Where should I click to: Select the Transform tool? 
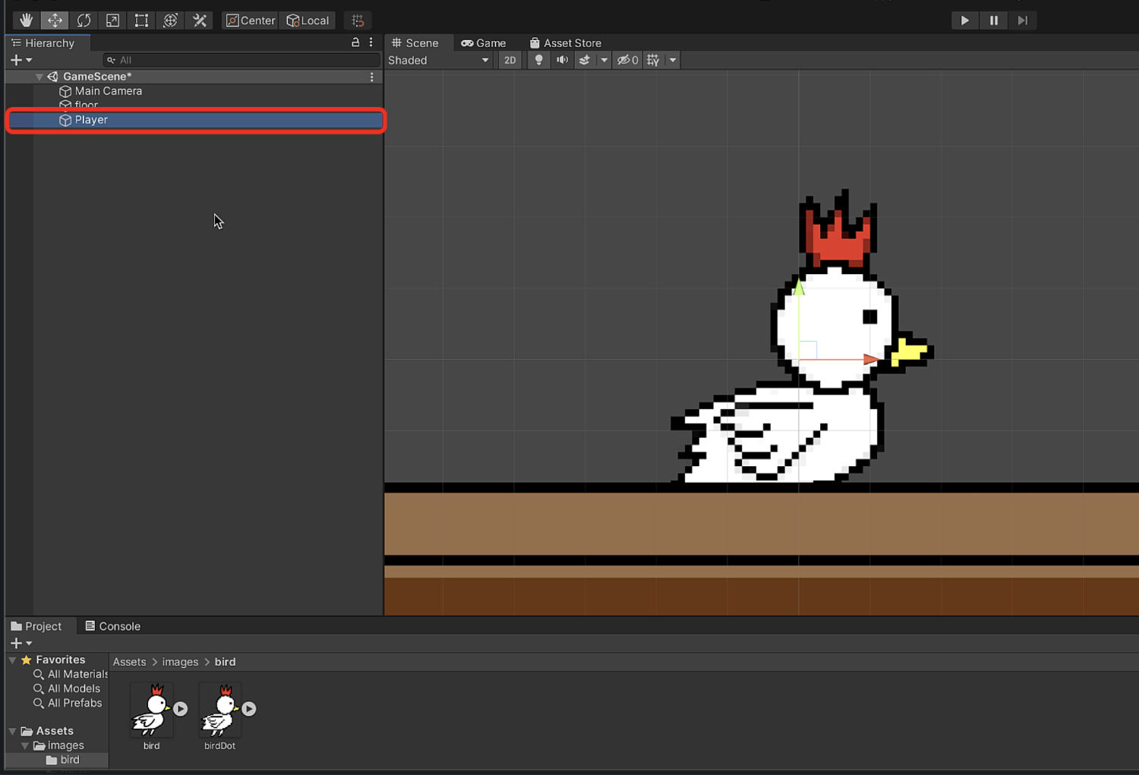click(170, 20)
